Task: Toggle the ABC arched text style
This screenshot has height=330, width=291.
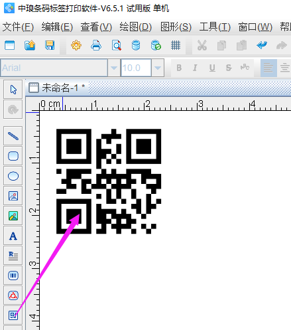Action: click(245, 67)
